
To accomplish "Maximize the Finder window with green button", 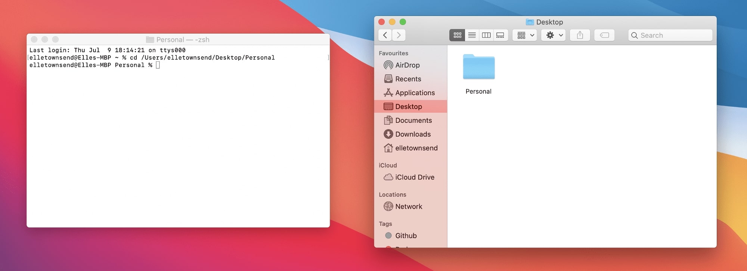I will pos(403,22).
